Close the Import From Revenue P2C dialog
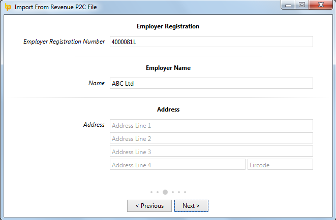Image resolution: width=336 pixels, height=220 pixels. point(321,5)
